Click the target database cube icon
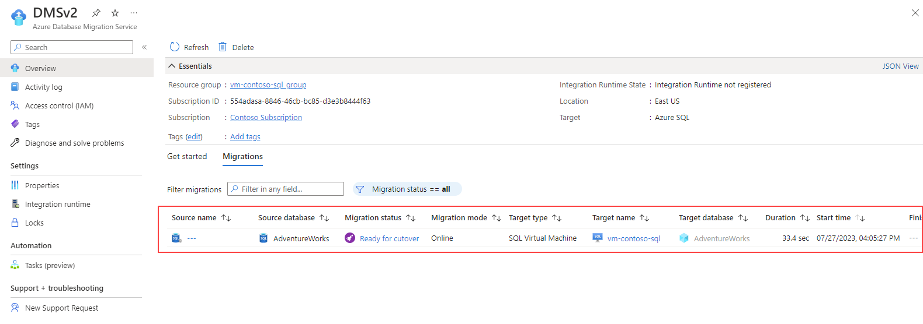The image size is (923, 324). 684,238
